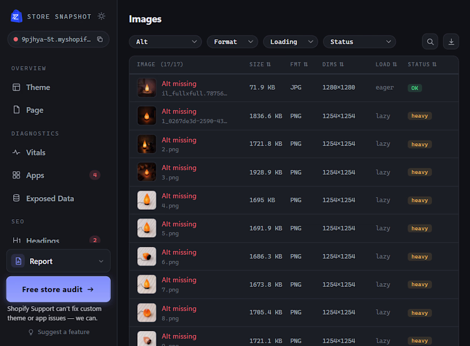470x346 pixels.
Task: Sort the table by the SIZE column
Action: point(260,64)
